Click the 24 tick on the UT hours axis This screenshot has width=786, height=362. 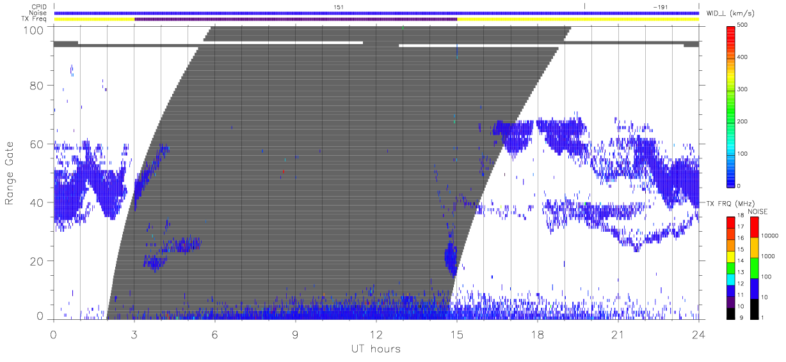(698, 334)
